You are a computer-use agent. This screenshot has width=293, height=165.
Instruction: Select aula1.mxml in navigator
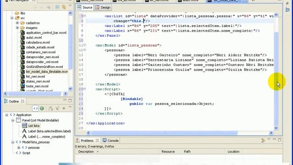[34, 38]
